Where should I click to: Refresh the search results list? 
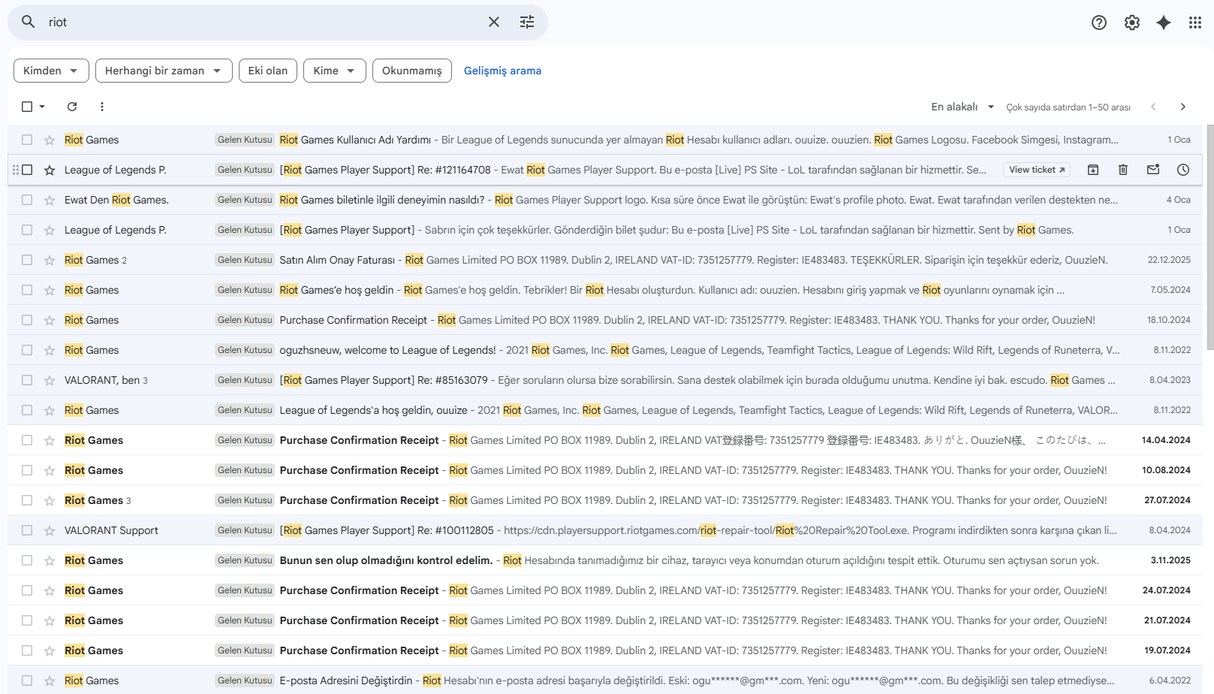72,107
